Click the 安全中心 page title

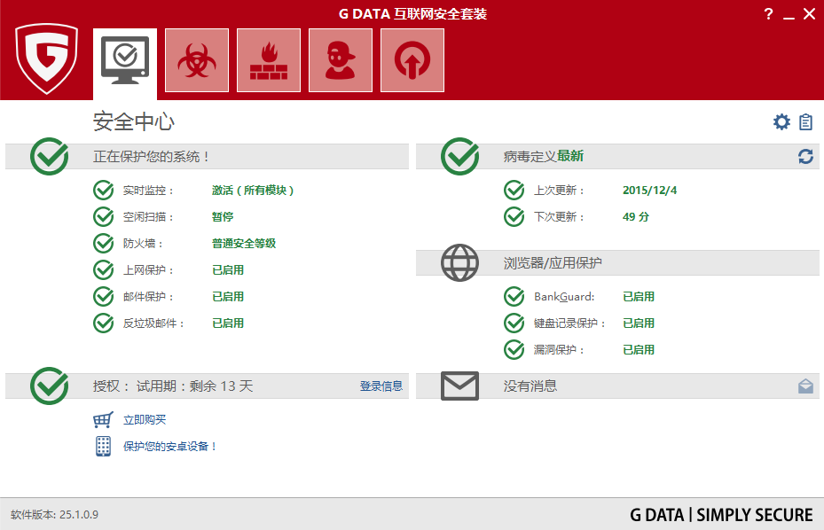pyautogui.click(x=133, y=121)
